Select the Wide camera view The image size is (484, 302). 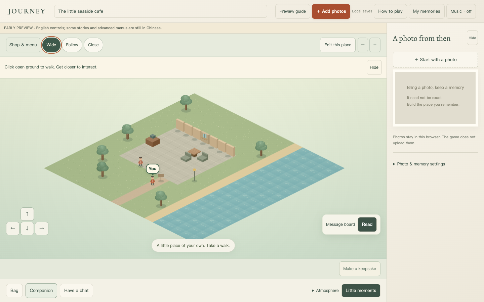(51, 45)
